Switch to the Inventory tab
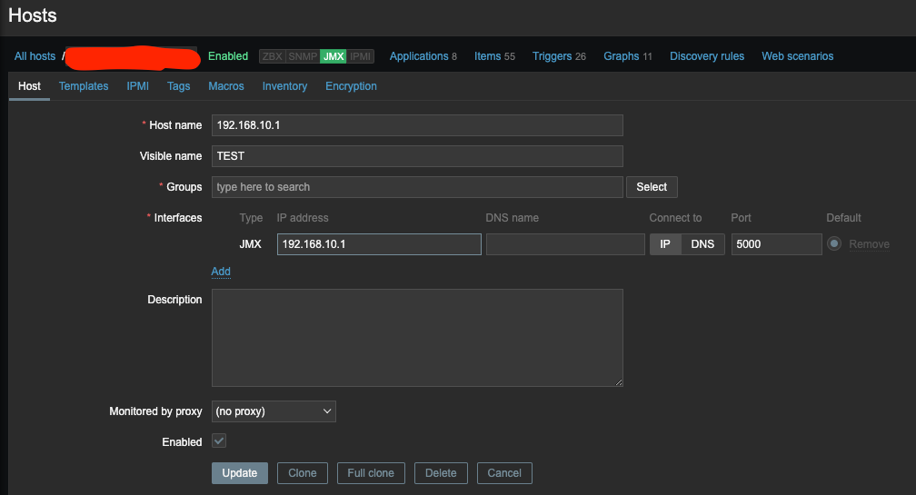Screen dimensions: 916x495 tap(284, 85)
